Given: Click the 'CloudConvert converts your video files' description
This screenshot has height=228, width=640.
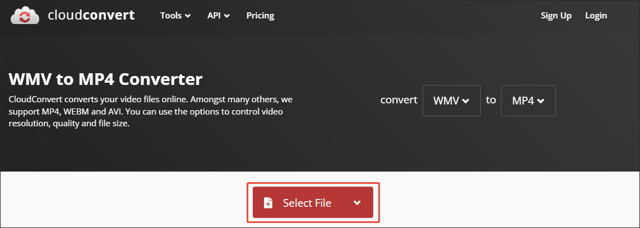Looking at the screenshot, I should (x=151, y=112).
